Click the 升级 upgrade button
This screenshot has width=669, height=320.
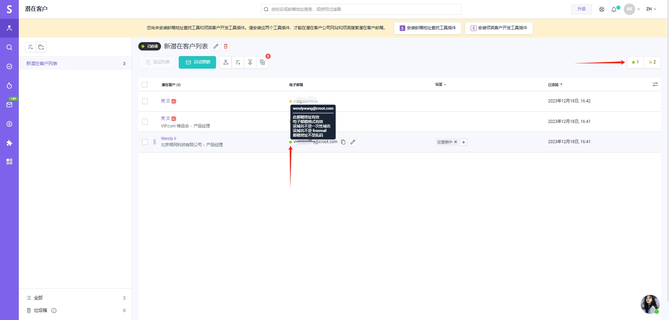[x=582, y=9]
